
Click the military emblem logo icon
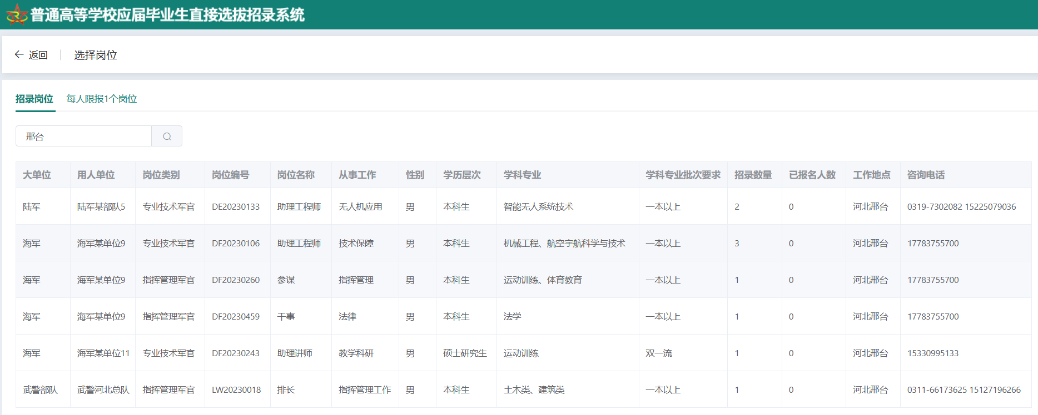17,14
